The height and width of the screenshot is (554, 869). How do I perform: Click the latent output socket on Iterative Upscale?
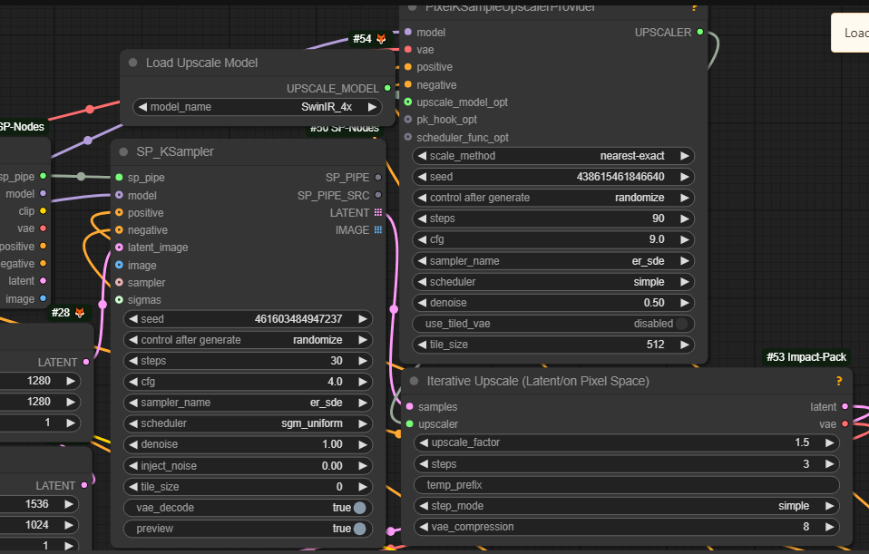tap(845, 406)
